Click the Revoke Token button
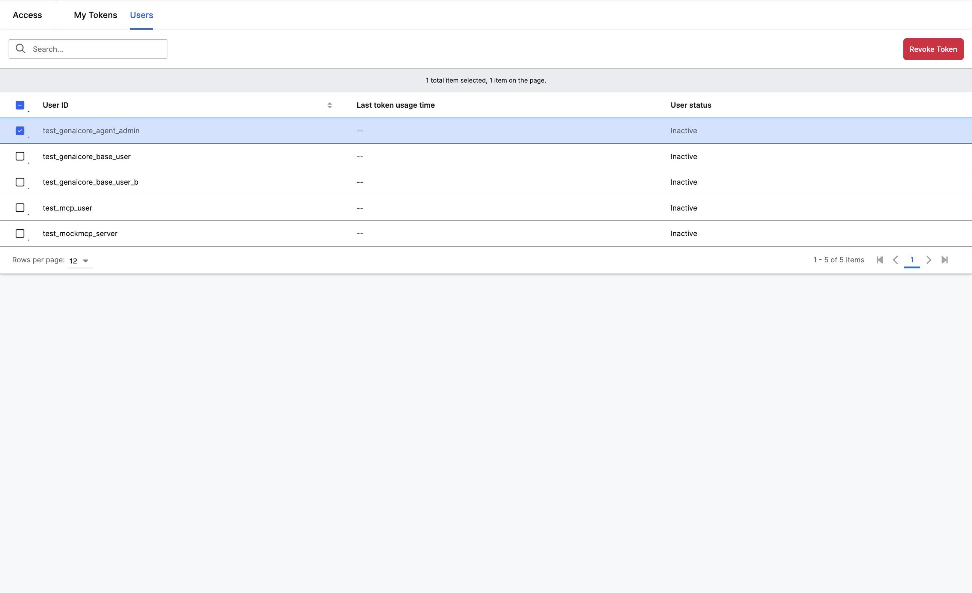 tap(933, 49)
